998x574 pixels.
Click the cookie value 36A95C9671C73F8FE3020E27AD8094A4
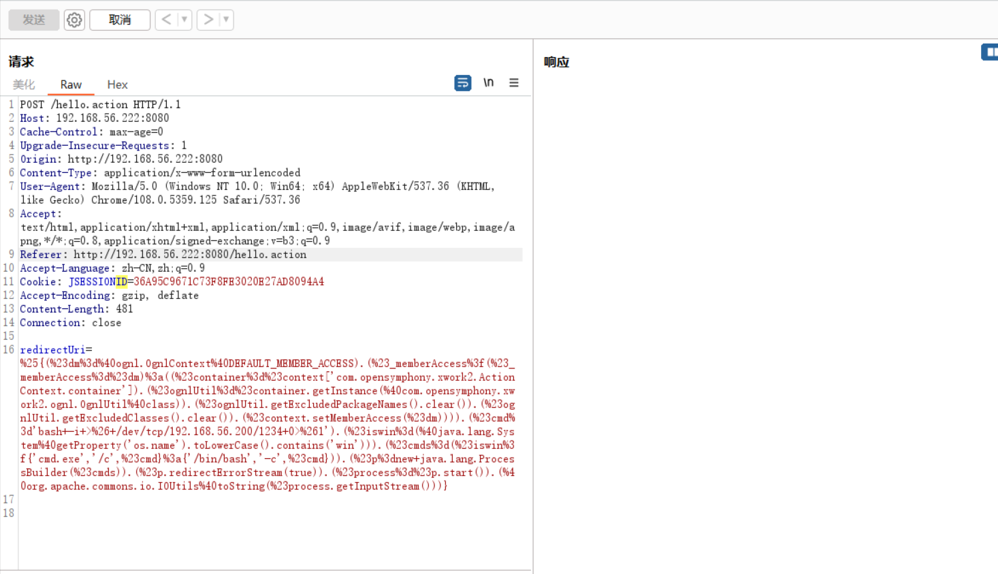pos(229,281)
